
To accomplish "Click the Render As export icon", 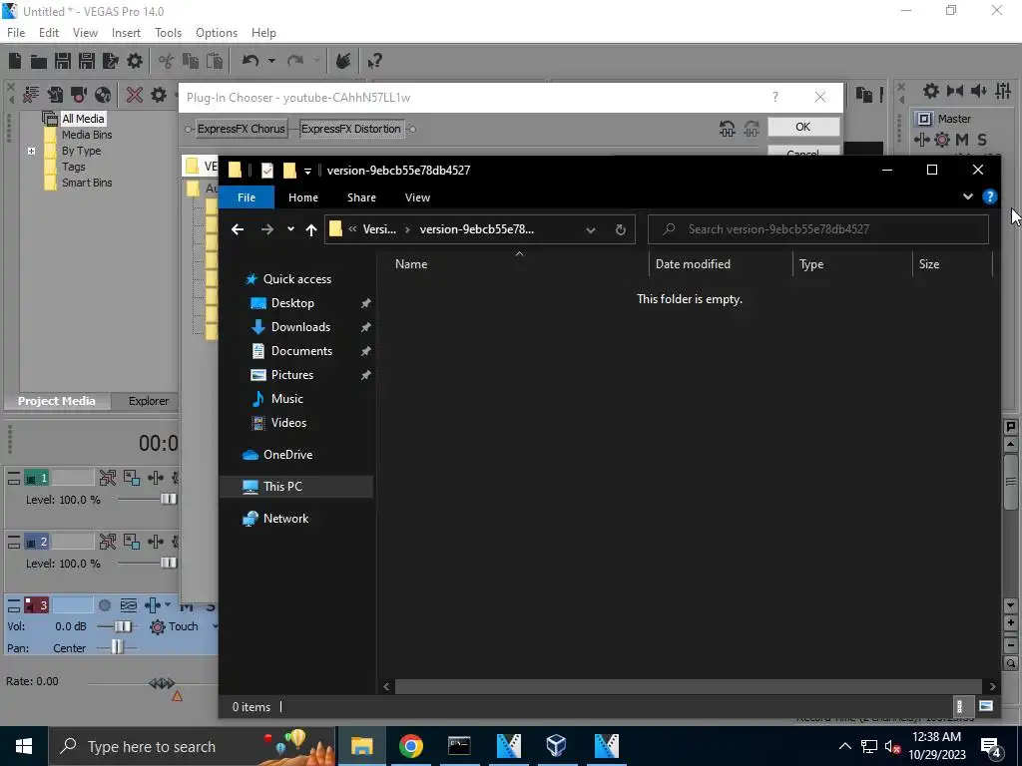I will 110,61.
